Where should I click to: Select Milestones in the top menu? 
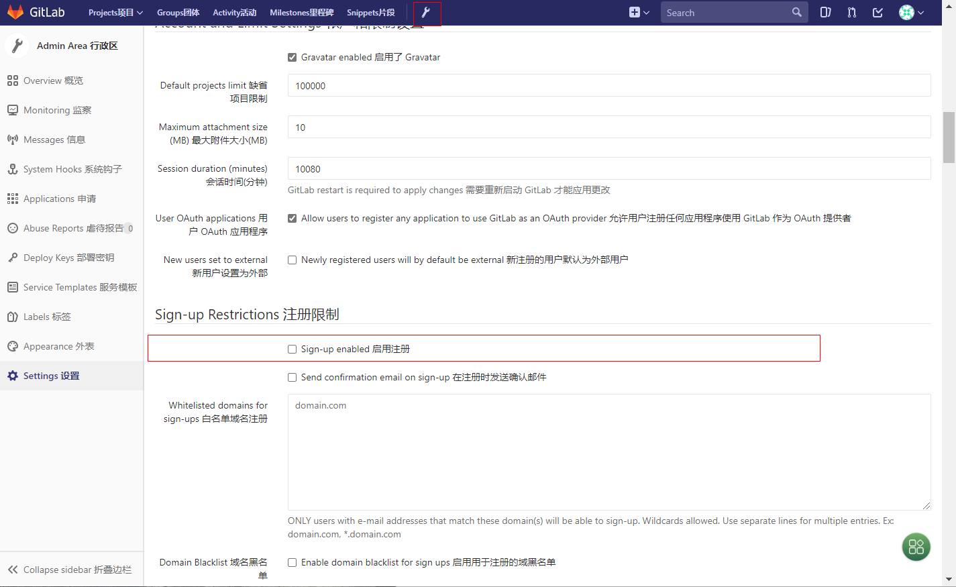click(x=301, y=12)
